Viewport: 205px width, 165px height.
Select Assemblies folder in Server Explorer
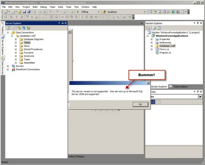pyautogui.click(x=29, y=63)
